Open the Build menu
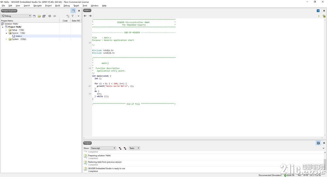The width and height of the screenshot is (327, 177). point(58,6)
